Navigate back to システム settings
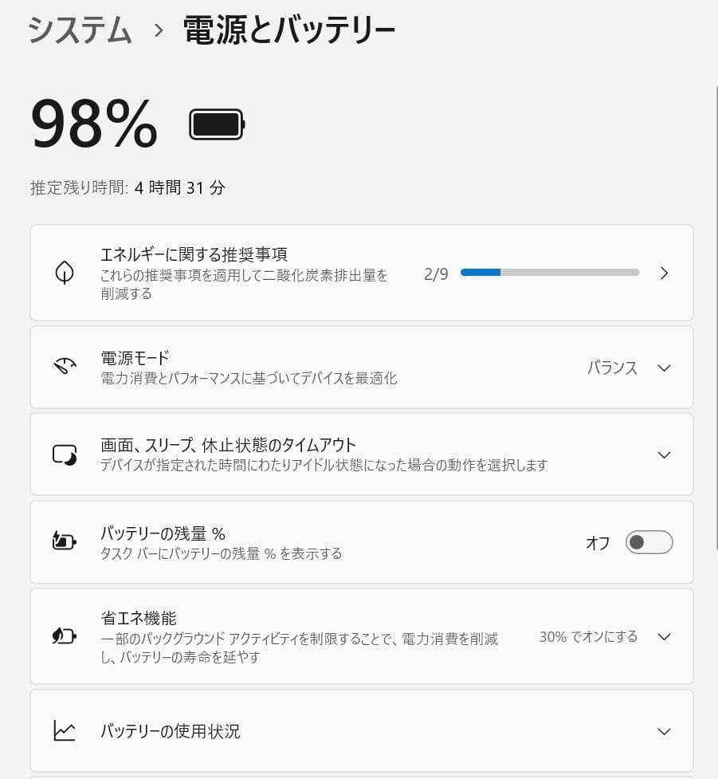The height and width of the screenshot is (779, 718). tap(79, 30)
